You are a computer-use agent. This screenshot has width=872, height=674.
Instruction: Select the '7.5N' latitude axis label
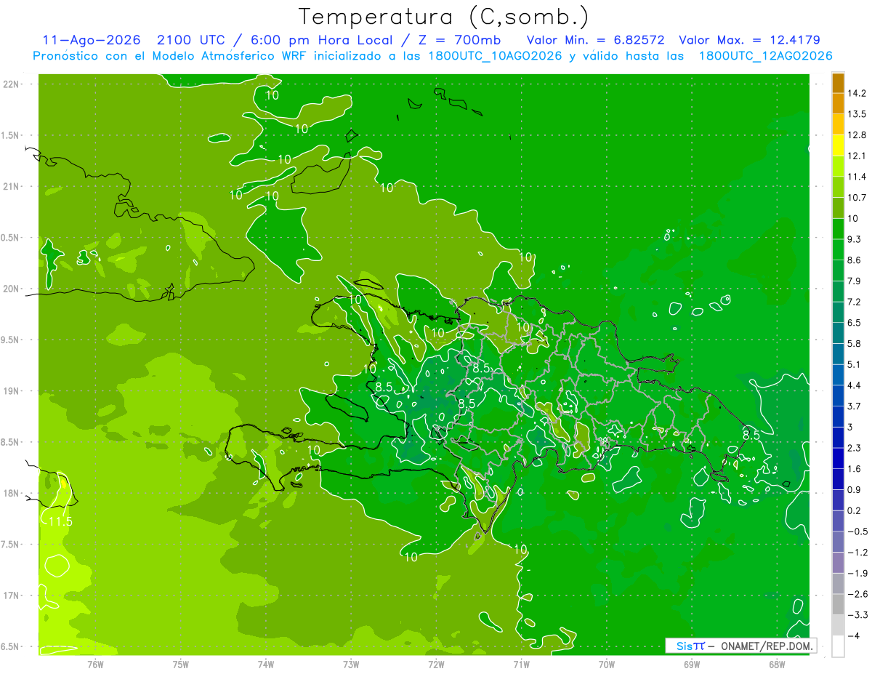pyautogui.click(x=11, y=545)
